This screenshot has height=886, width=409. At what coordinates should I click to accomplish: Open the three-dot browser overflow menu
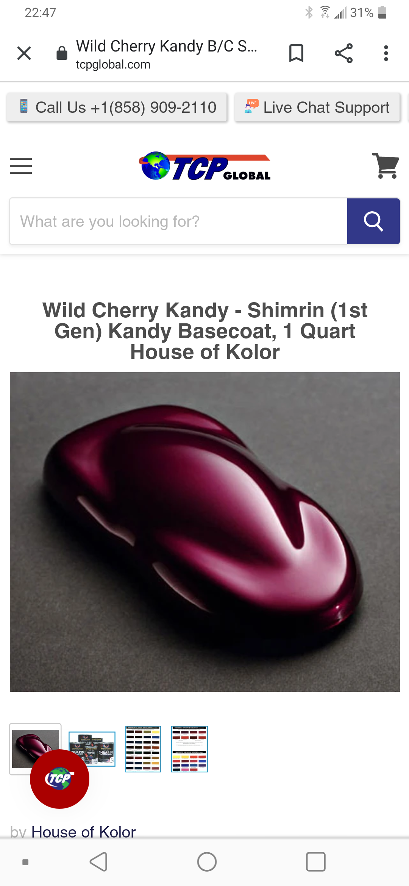(386, 53)
